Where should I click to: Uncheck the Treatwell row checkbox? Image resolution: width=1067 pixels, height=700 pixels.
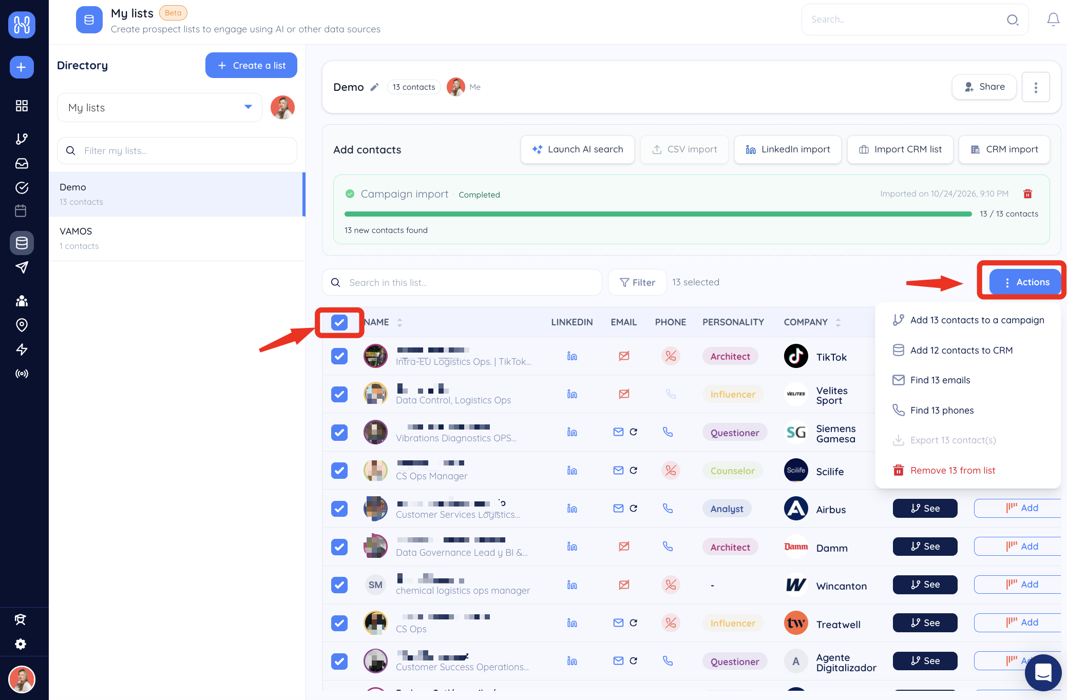point(339,623)
